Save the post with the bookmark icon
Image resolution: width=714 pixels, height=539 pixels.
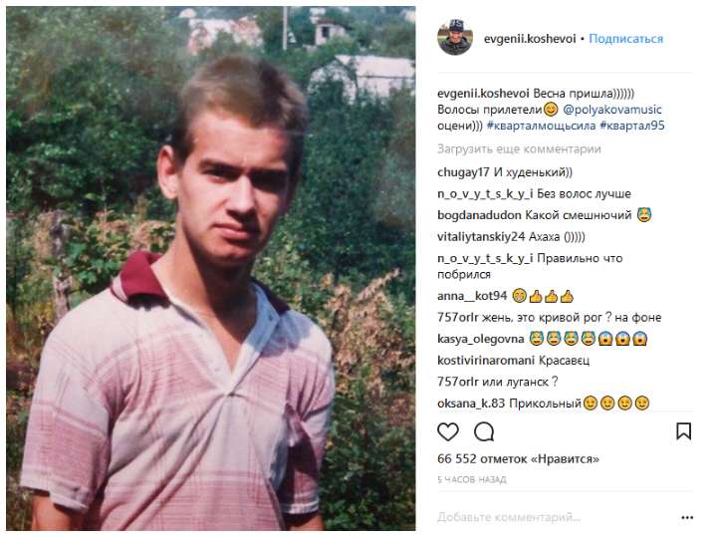[x=683, y=431]
